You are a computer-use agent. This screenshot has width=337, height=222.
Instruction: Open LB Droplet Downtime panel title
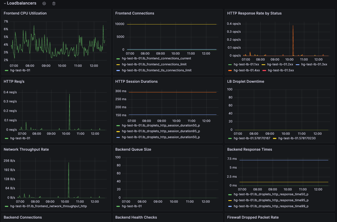point(245,82)
